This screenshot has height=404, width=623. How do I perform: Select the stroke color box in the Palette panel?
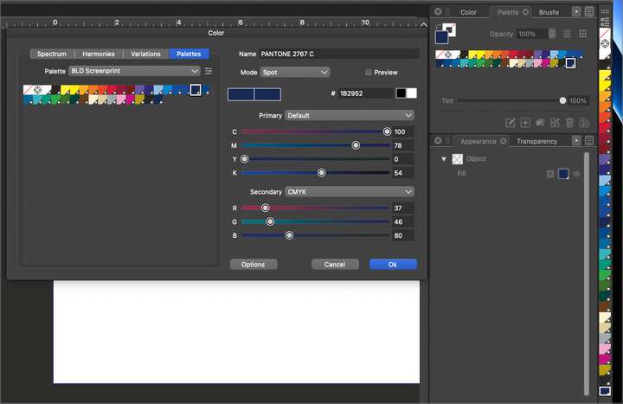point(450,29)
